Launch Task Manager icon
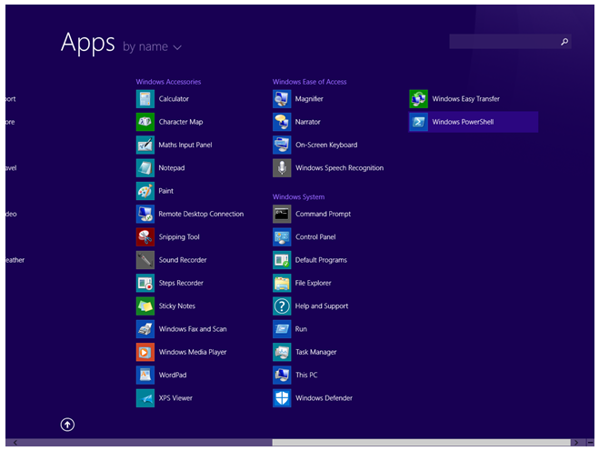 (282, 352)
